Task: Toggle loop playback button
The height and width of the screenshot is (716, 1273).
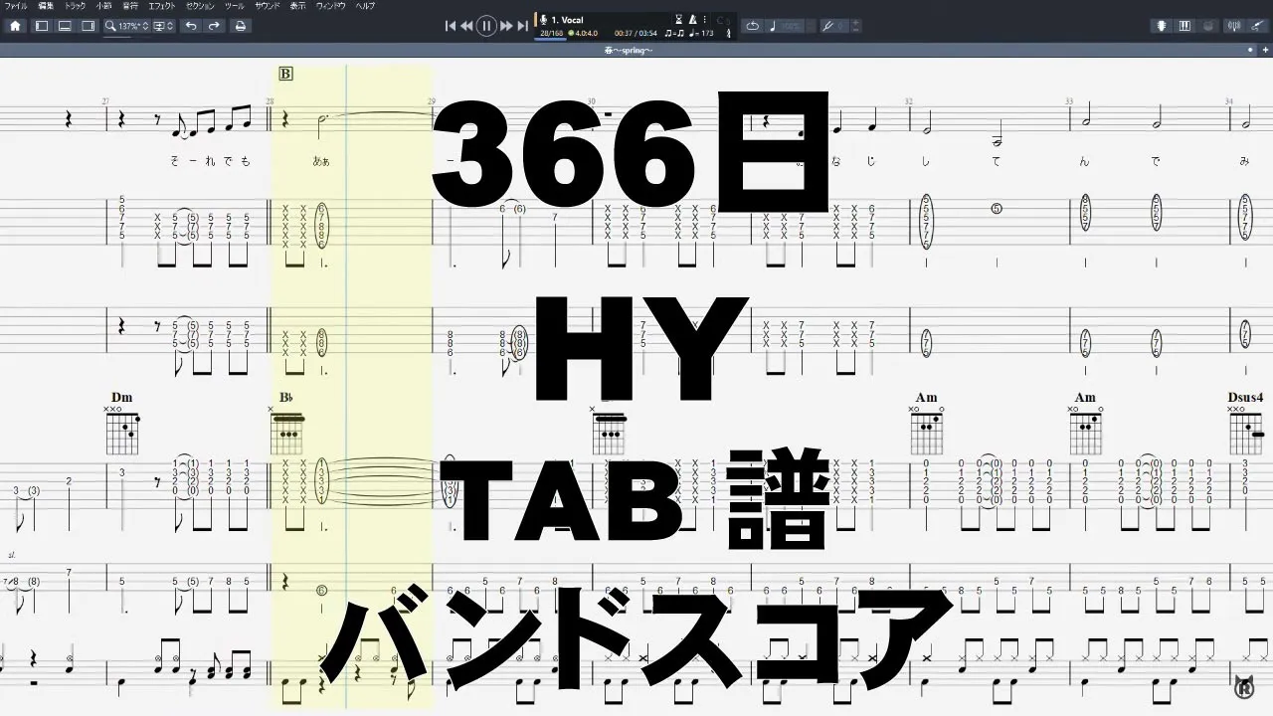Action: click(753, 26)
